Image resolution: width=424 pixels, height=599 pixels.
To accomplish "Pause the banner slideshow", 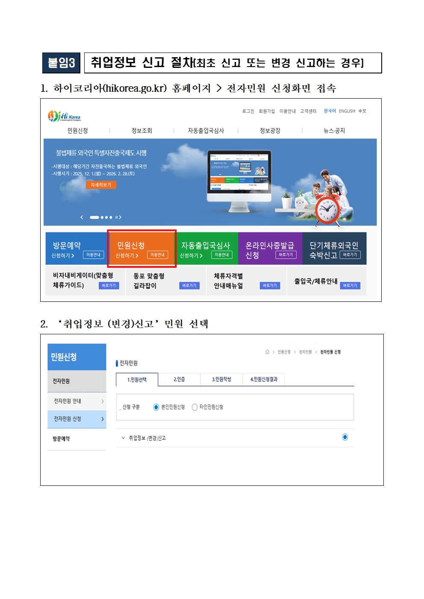I will [116, 217].
